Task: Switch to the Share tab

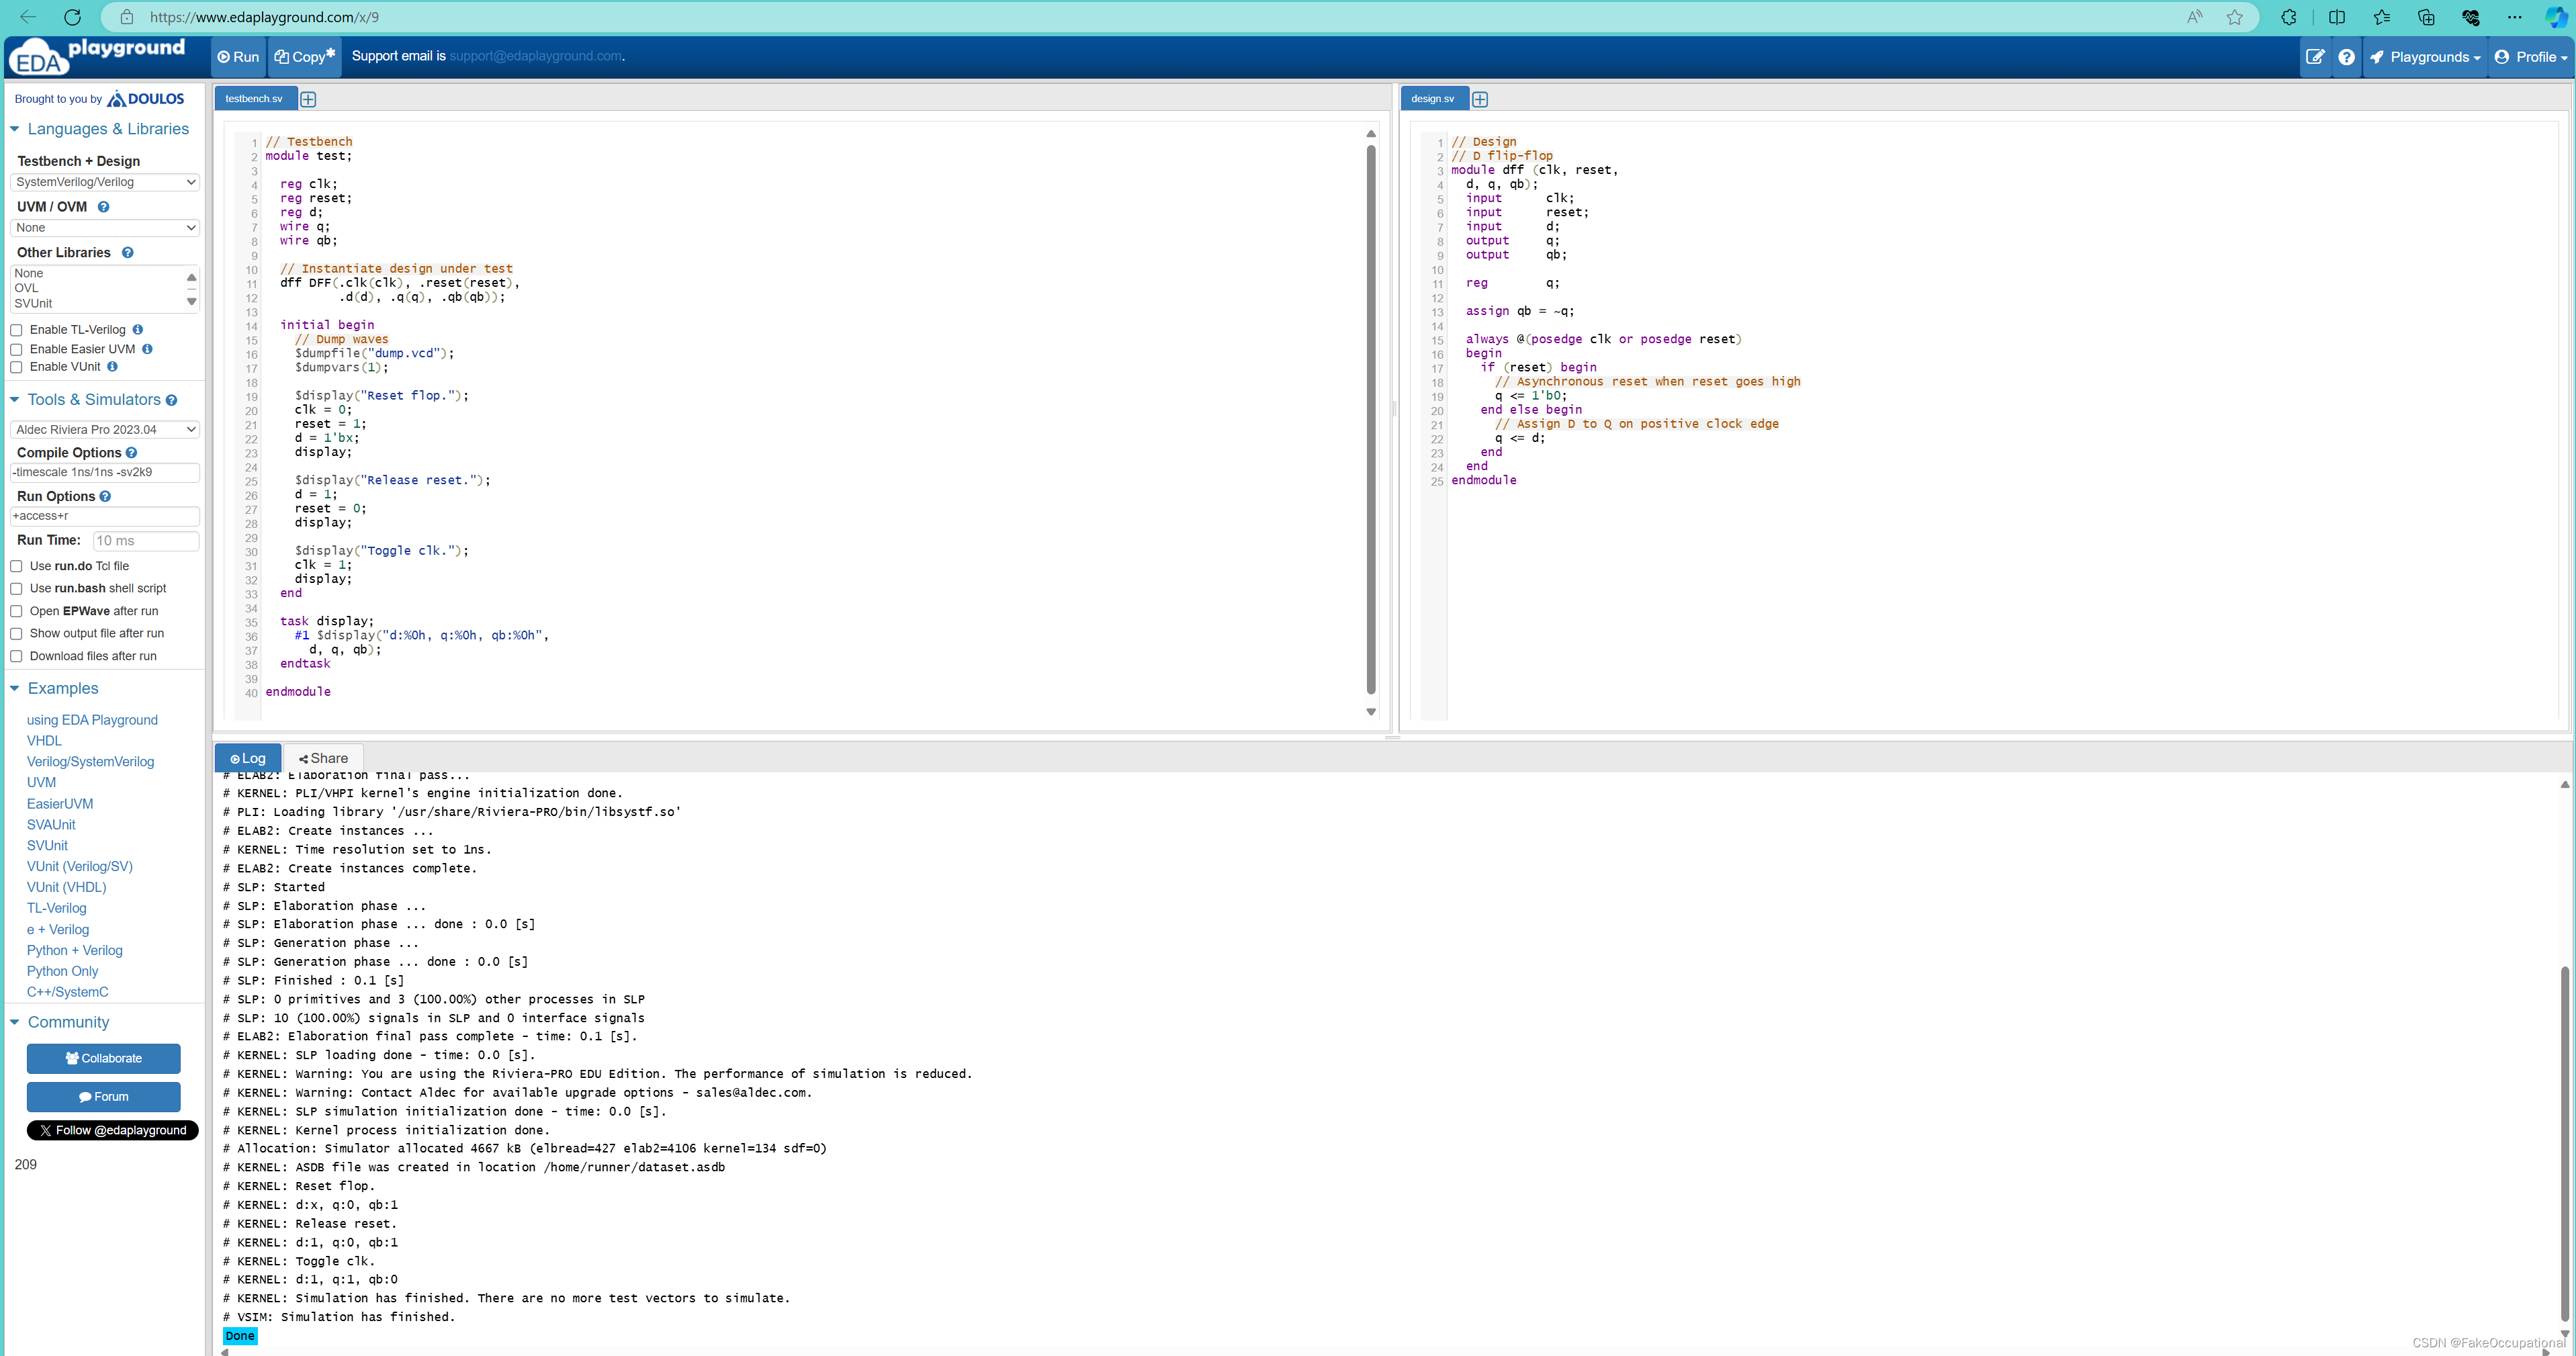Action: (323, 758)
